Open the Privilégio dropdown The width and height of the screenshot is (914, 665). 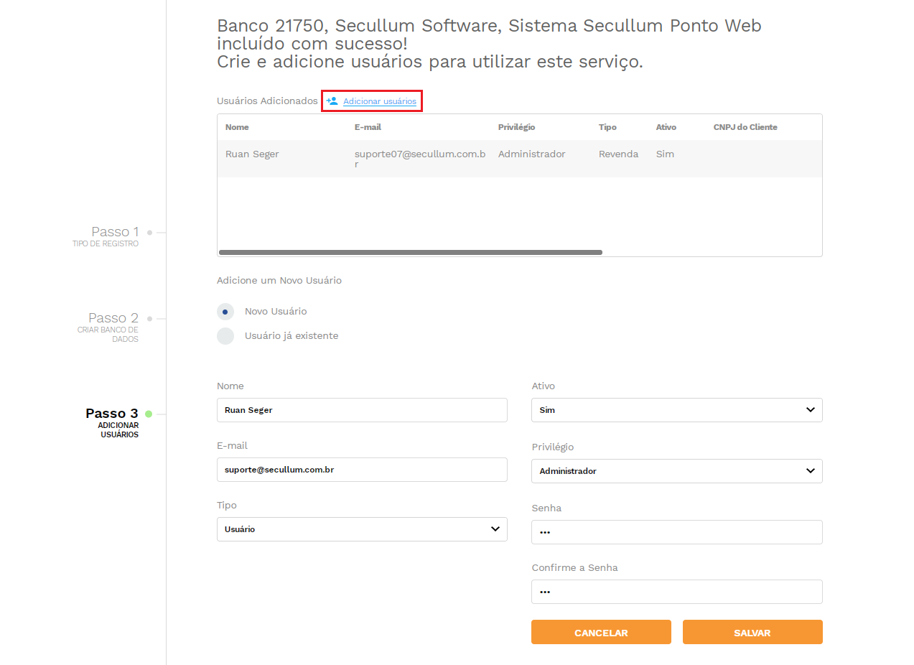(676, 471)
